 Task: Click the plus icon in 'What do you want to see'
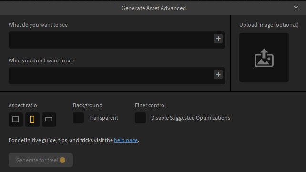(x=218, y=39)
